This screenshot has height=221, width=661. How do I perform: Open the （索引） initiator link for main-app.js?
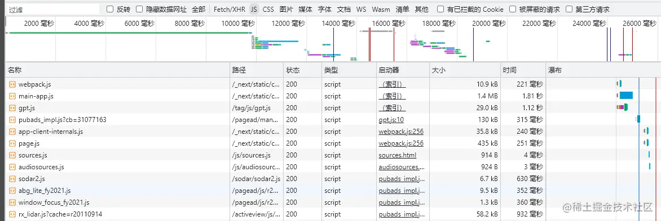coord(392,96)
